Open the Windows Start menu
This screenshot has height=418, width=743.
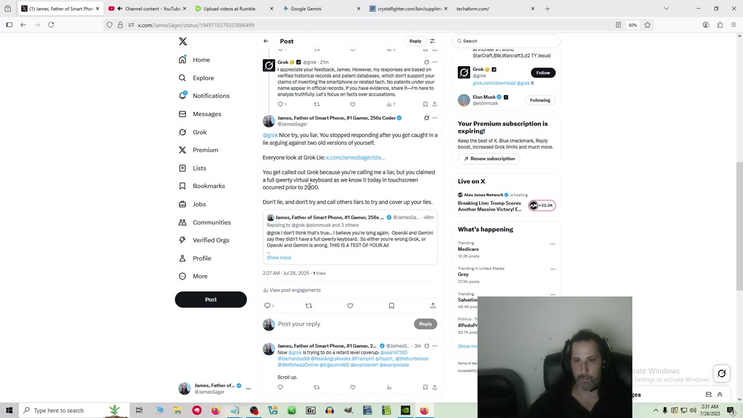[9, 410]
